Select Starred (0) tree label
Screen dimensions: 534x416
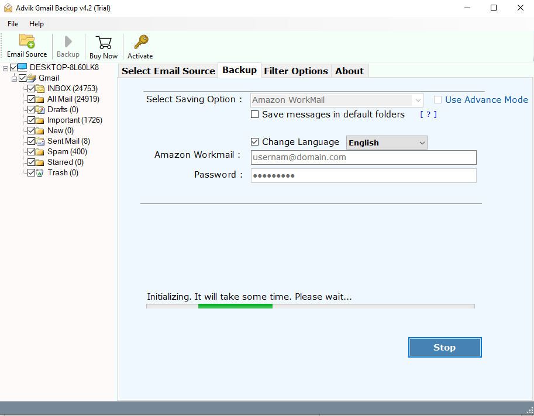66,162
